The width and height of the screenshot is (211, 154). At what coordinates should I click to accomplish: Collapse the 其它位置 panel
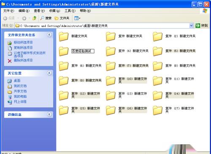point(49,73)
